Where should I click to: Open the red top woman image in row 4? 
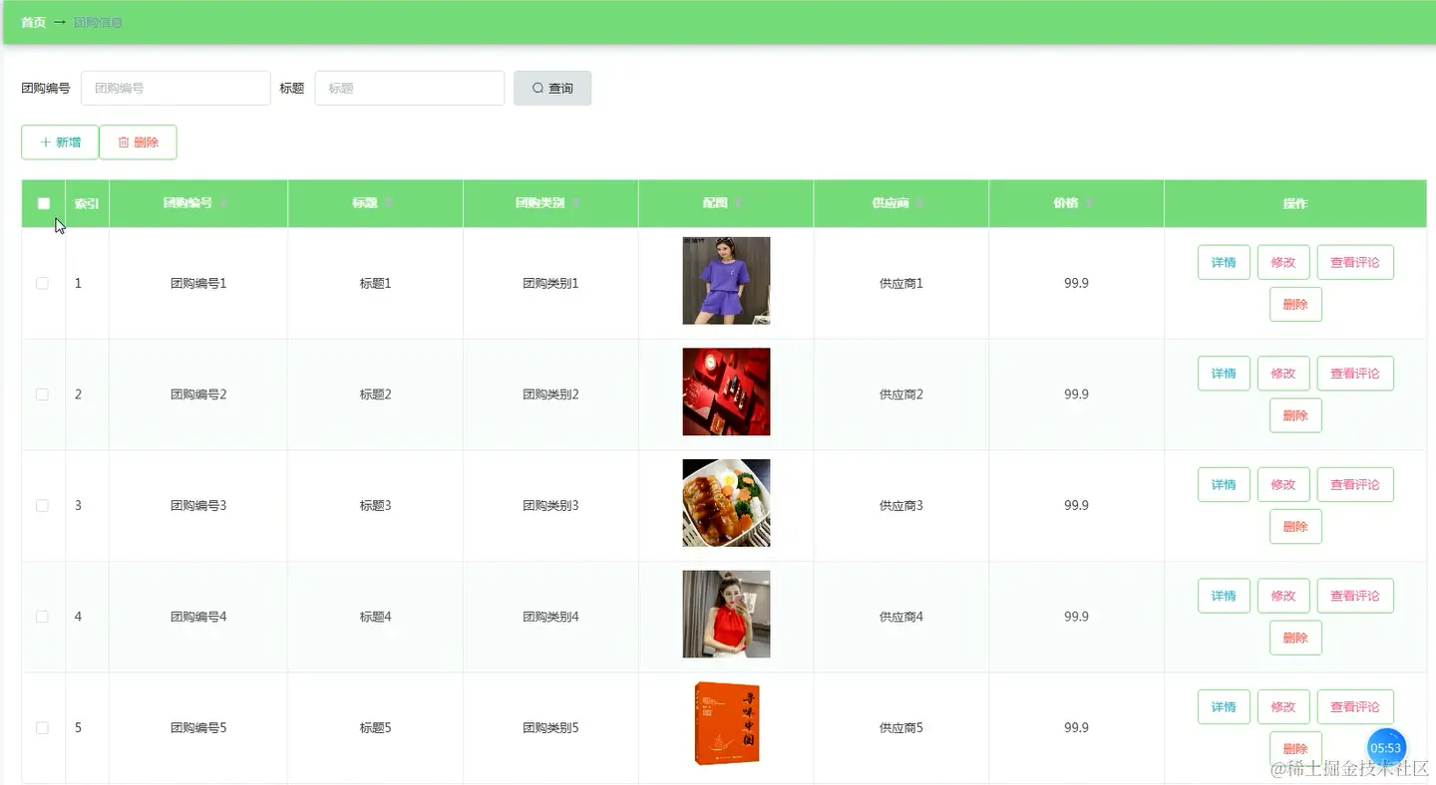tap(726, 614)
